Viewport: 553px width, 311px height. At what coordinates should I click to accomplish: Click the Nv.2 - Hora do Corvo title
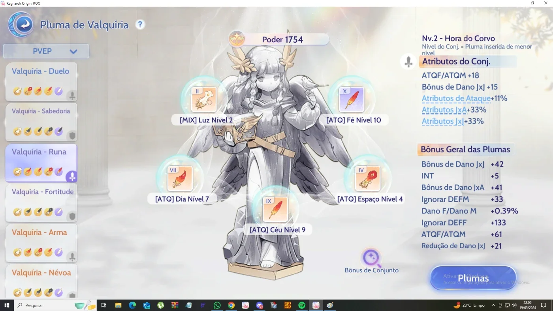[458, 39]
